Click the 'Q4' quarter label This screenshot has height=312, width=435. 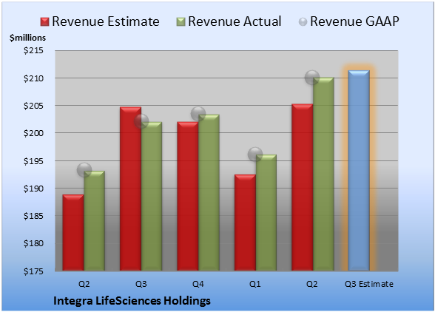pyautogui.click(x=198, y=284)
